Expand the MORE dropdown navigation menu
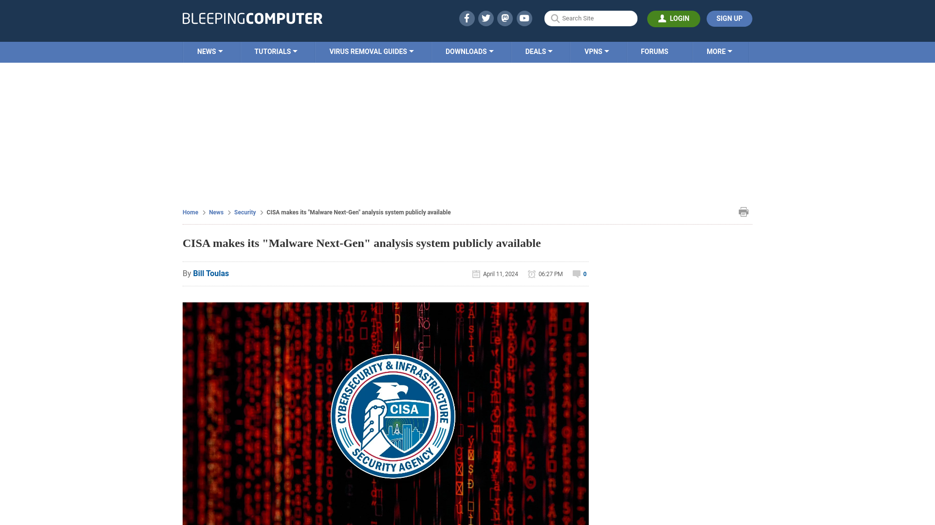This screenshot has width=935, height=525. [720, 52]
